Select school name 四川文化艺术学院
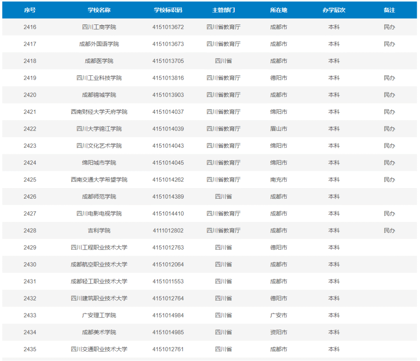Viewport: 420px width, 361px height. tap(99, 146)
